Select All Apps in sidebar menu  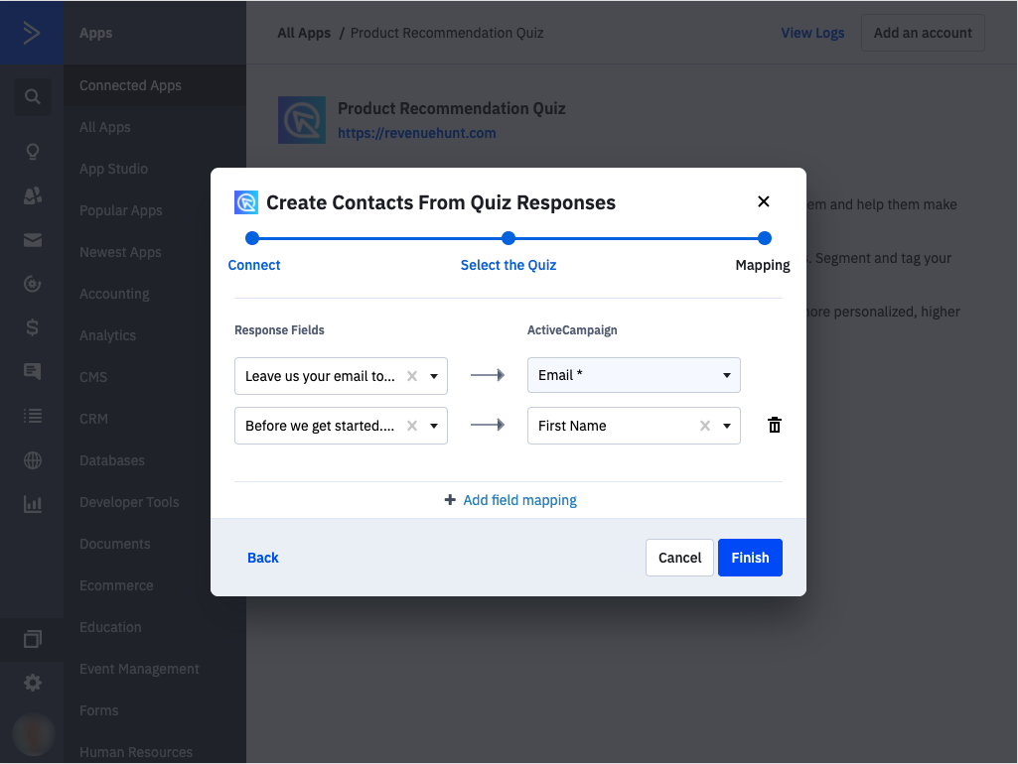(x=104, y=127)
